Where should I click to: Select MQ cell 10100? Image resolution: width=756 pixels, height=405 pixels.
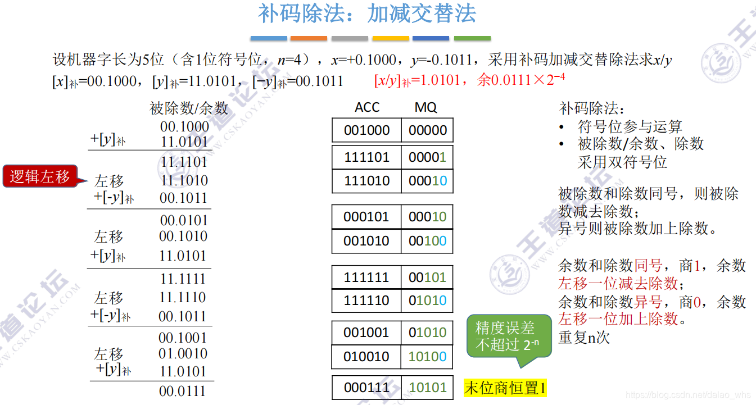[x=427, y=356]
